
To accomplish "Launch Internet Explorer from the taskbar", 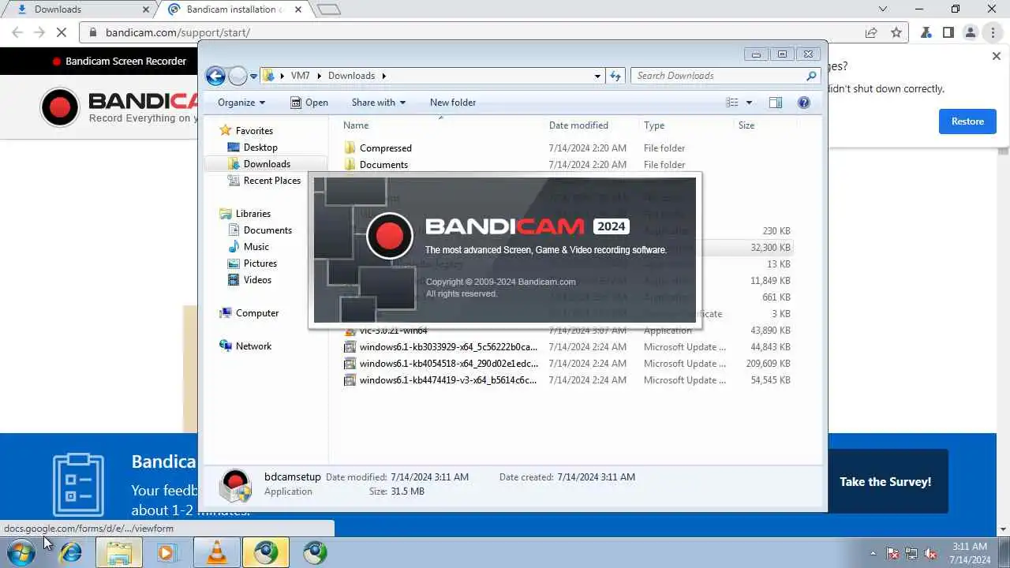I will [x=71, y=552].
